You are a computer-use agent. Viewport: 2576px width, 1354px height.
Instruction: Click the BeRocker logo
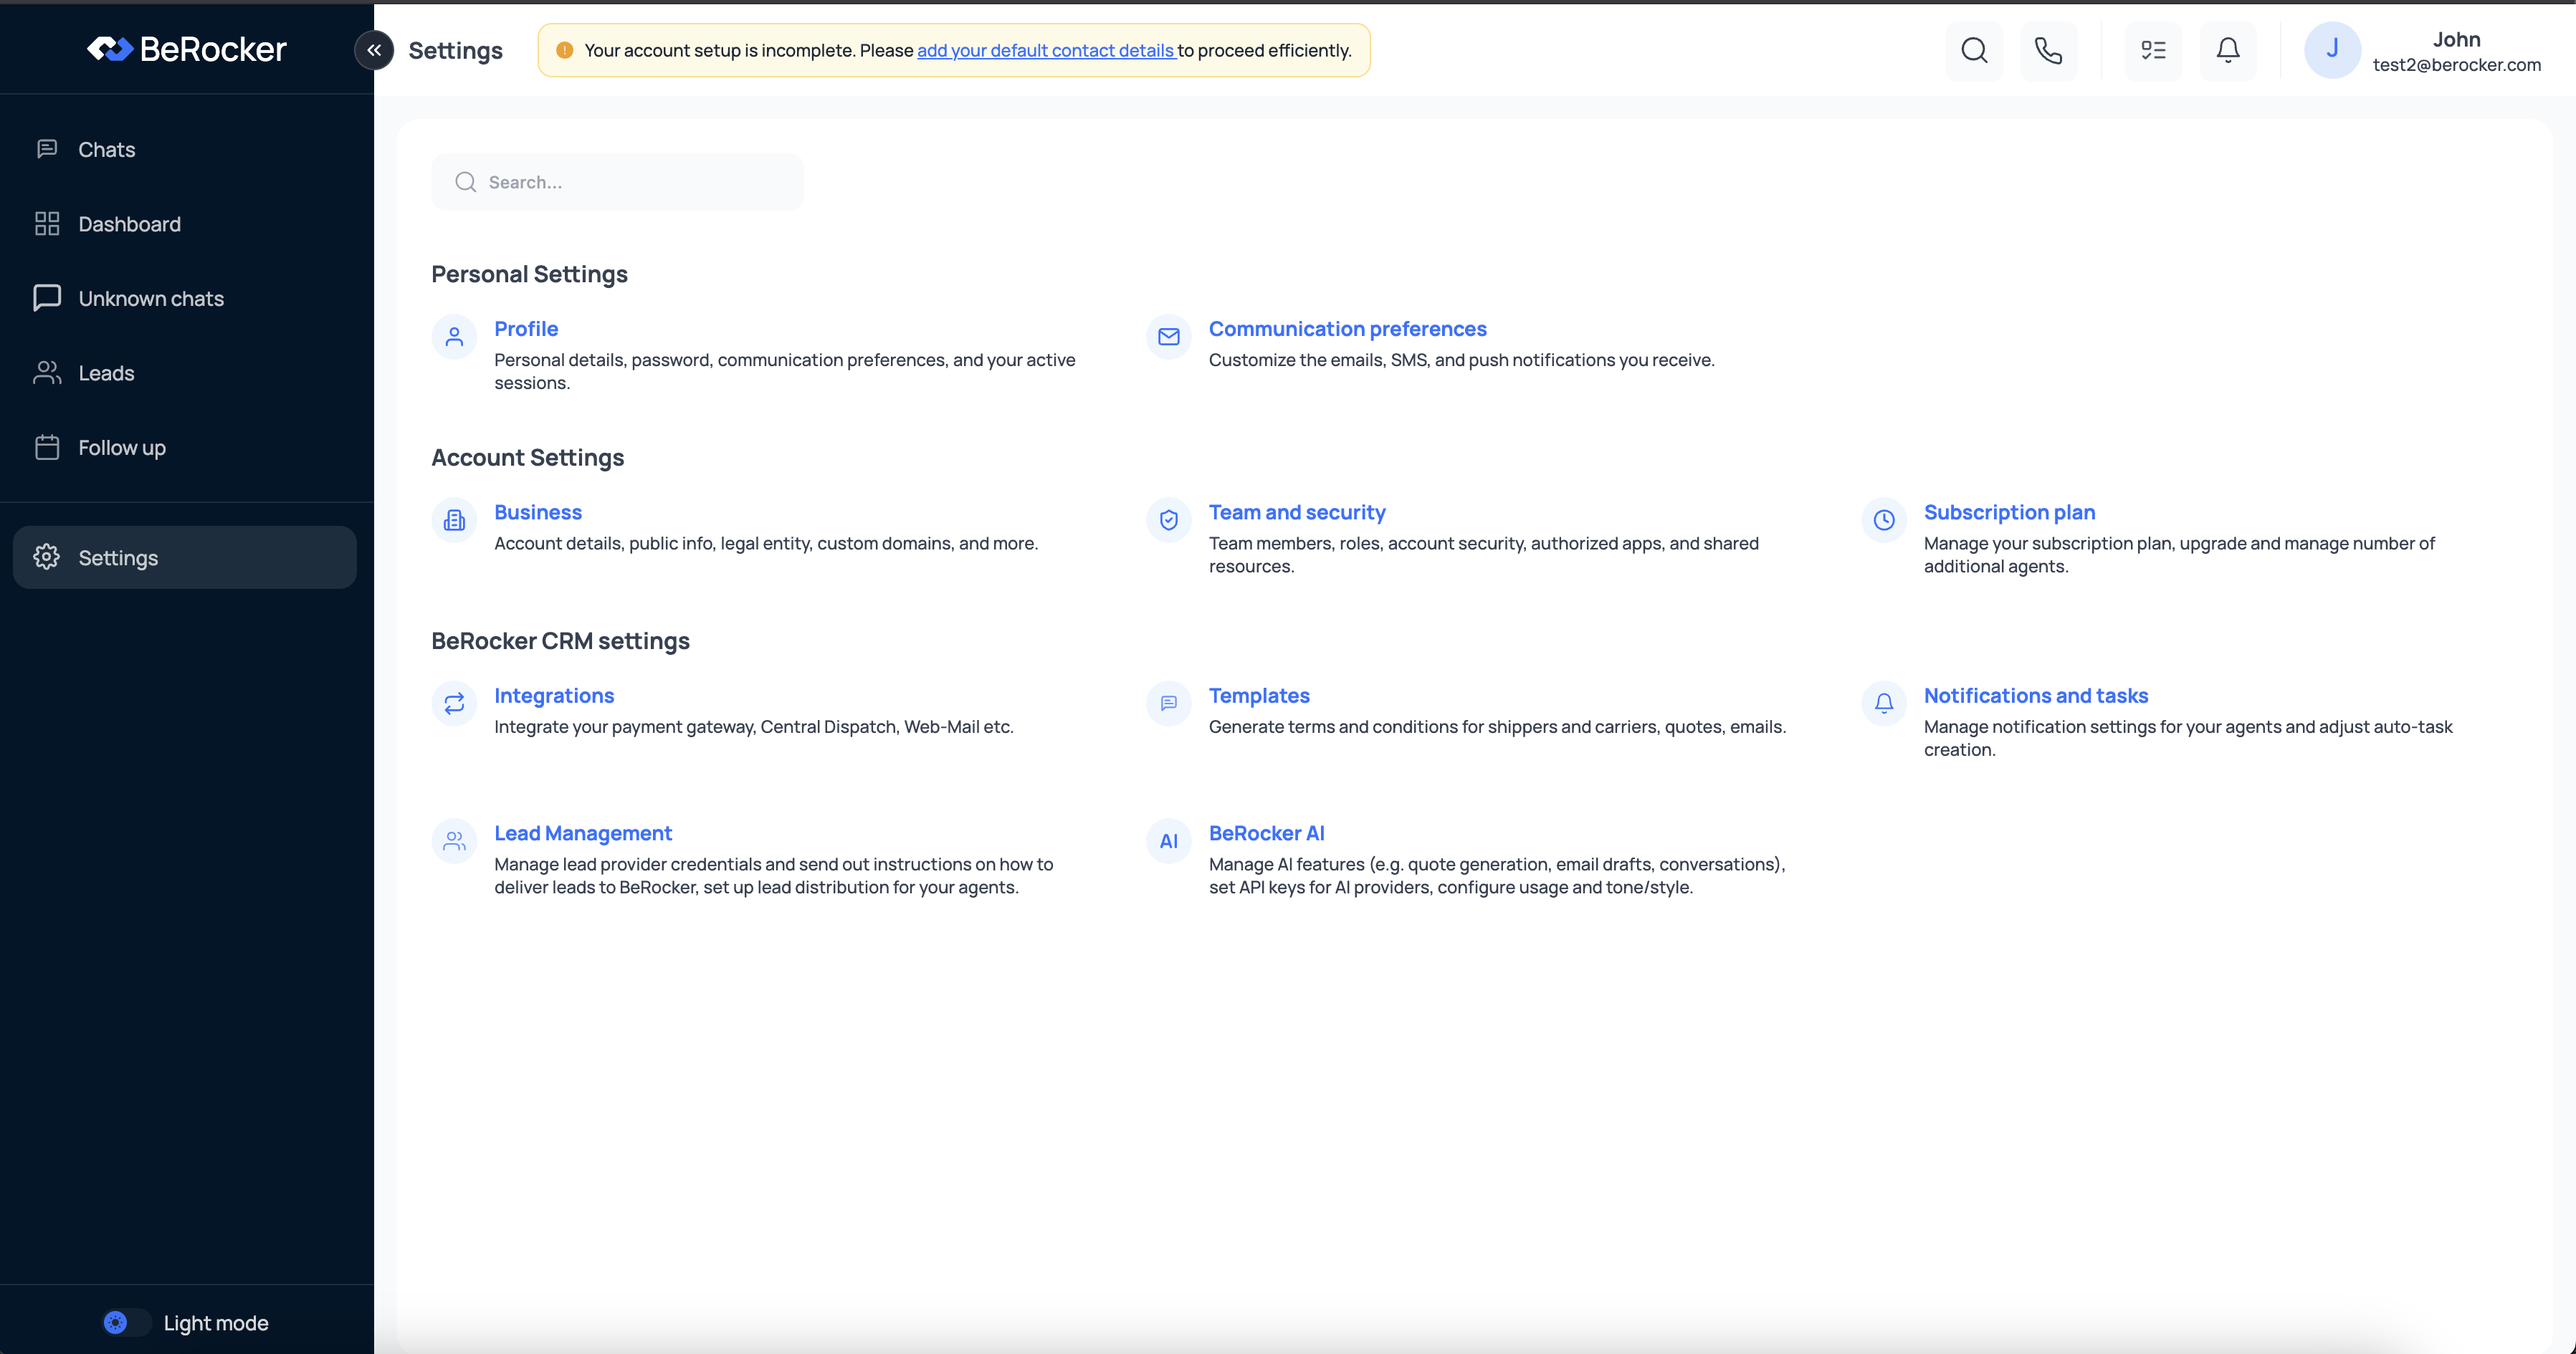coord(186,48)
